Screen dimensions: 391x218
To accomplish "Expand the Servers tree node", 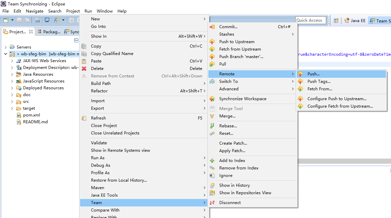I will [x=5, y=47].
